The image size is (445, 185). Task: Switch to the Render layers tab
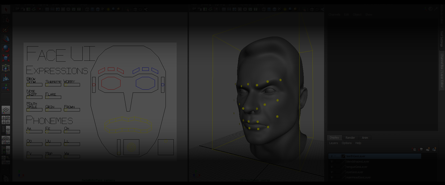(350, 138)
